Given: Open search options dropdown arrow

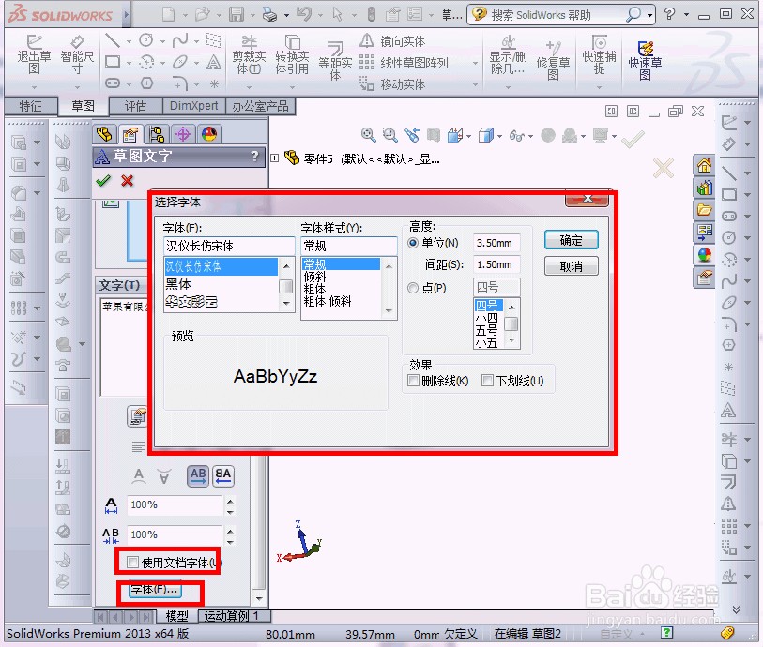Looking at the screenshot, I should click(x=650, y=15).
